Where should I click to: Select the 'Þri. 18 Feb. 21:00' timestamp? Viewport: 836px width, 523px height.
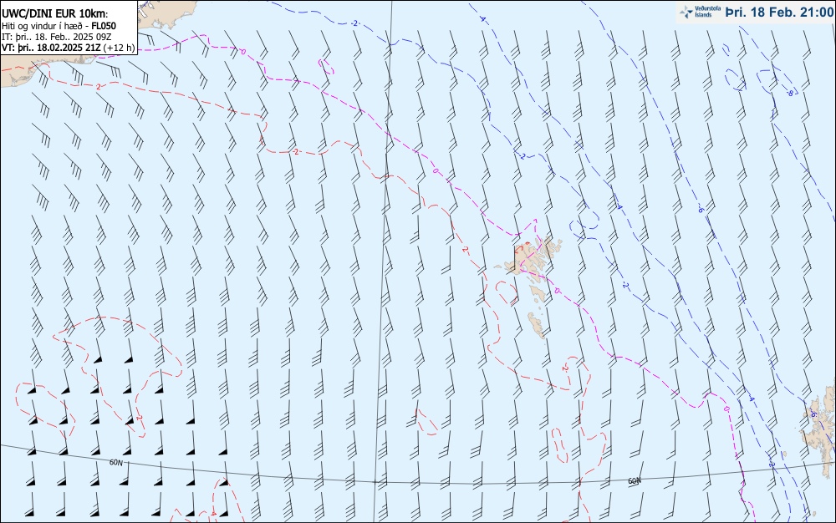pos(779,12)
